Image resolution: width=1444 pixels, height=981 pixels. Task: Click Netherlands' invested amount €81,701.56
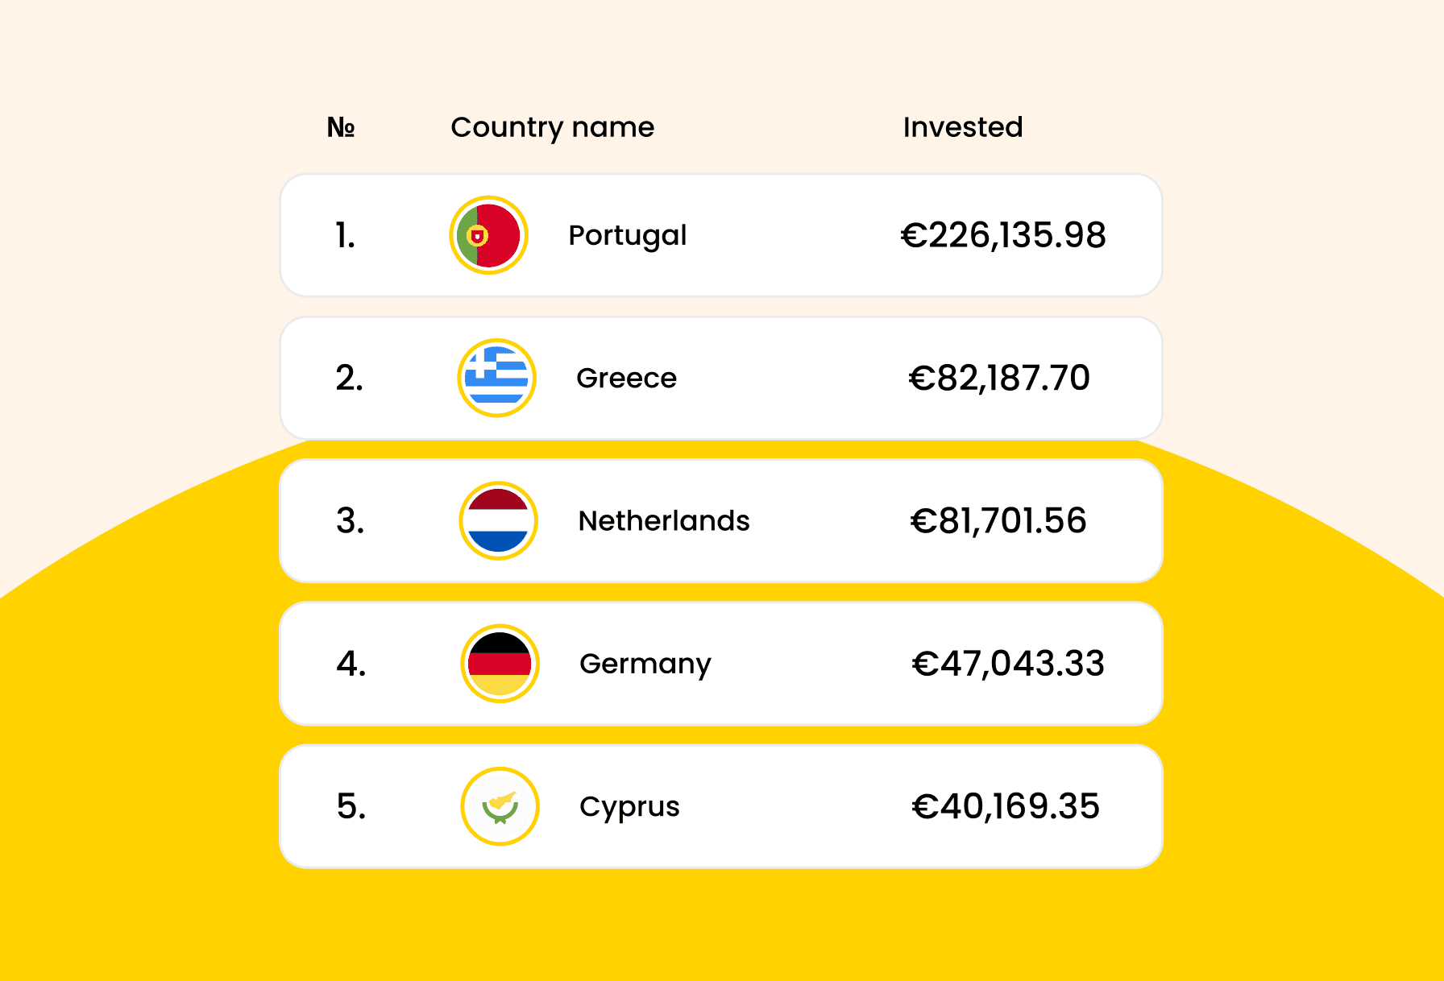(x=998, y=521)
